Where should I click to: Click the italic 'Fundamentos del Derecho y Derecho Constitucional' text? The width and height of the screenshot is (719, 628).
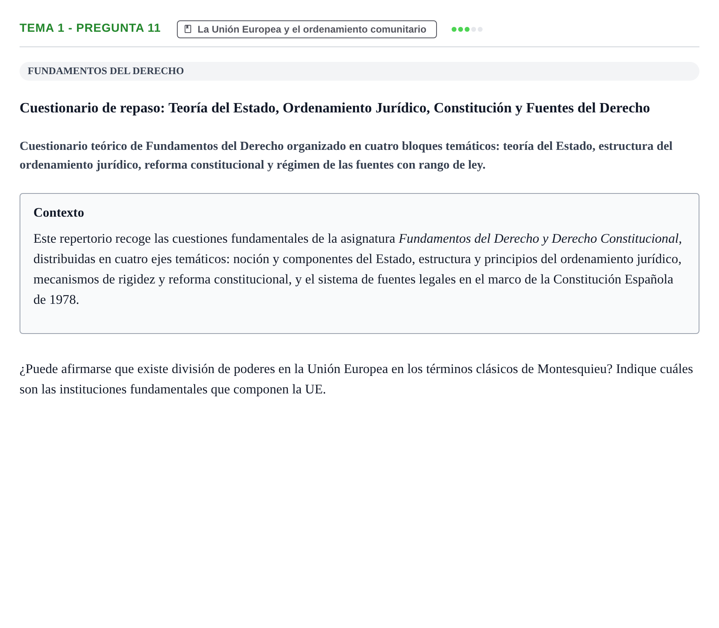coord(538,239)
